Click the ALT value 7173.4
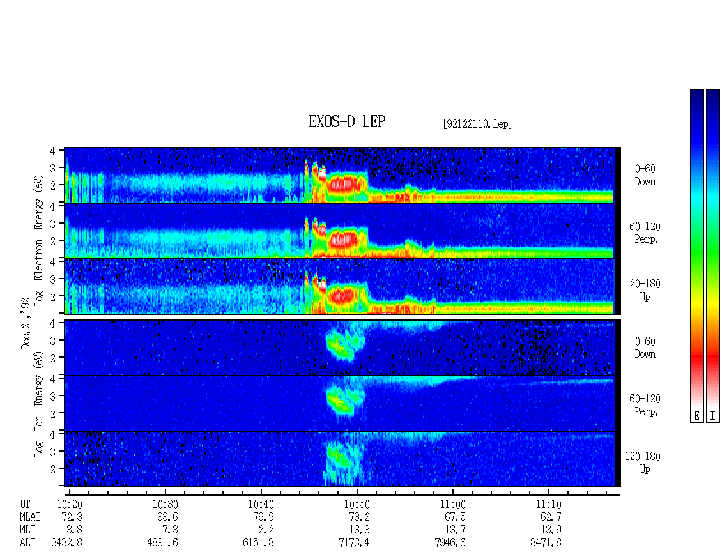Screen dimensions: 722x559 pyautogui.click(x=354, y=542)
